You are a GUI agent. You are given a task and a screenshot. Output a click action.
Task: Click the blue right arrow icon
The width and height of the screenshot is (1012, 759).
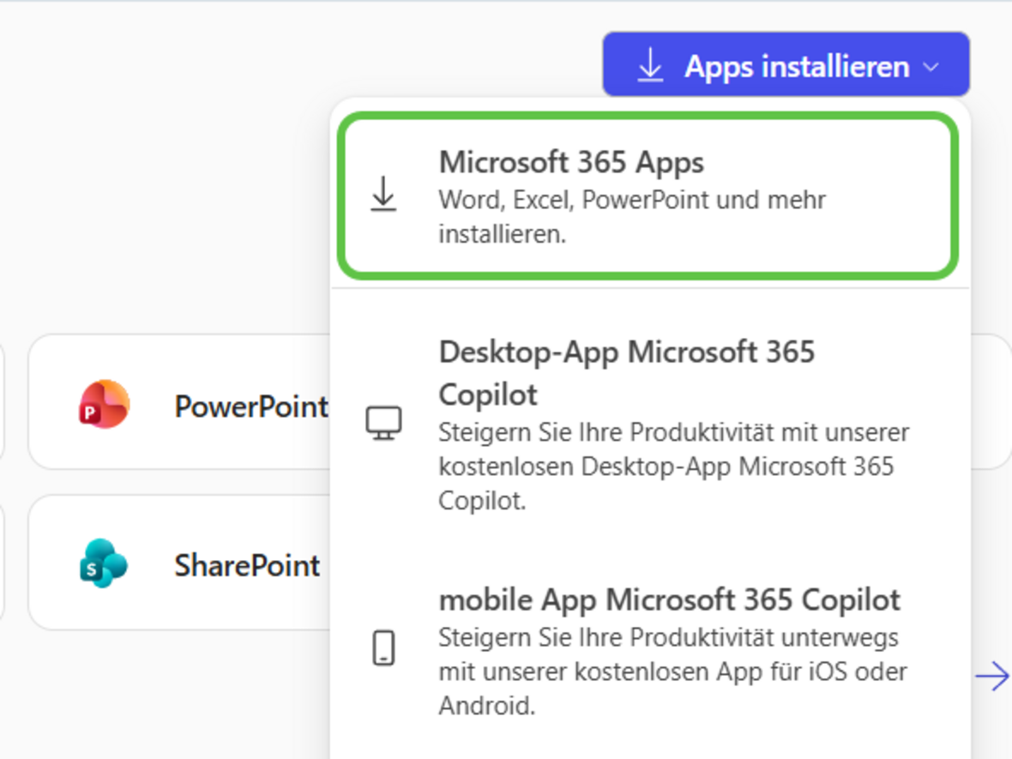tap(992, 677)
